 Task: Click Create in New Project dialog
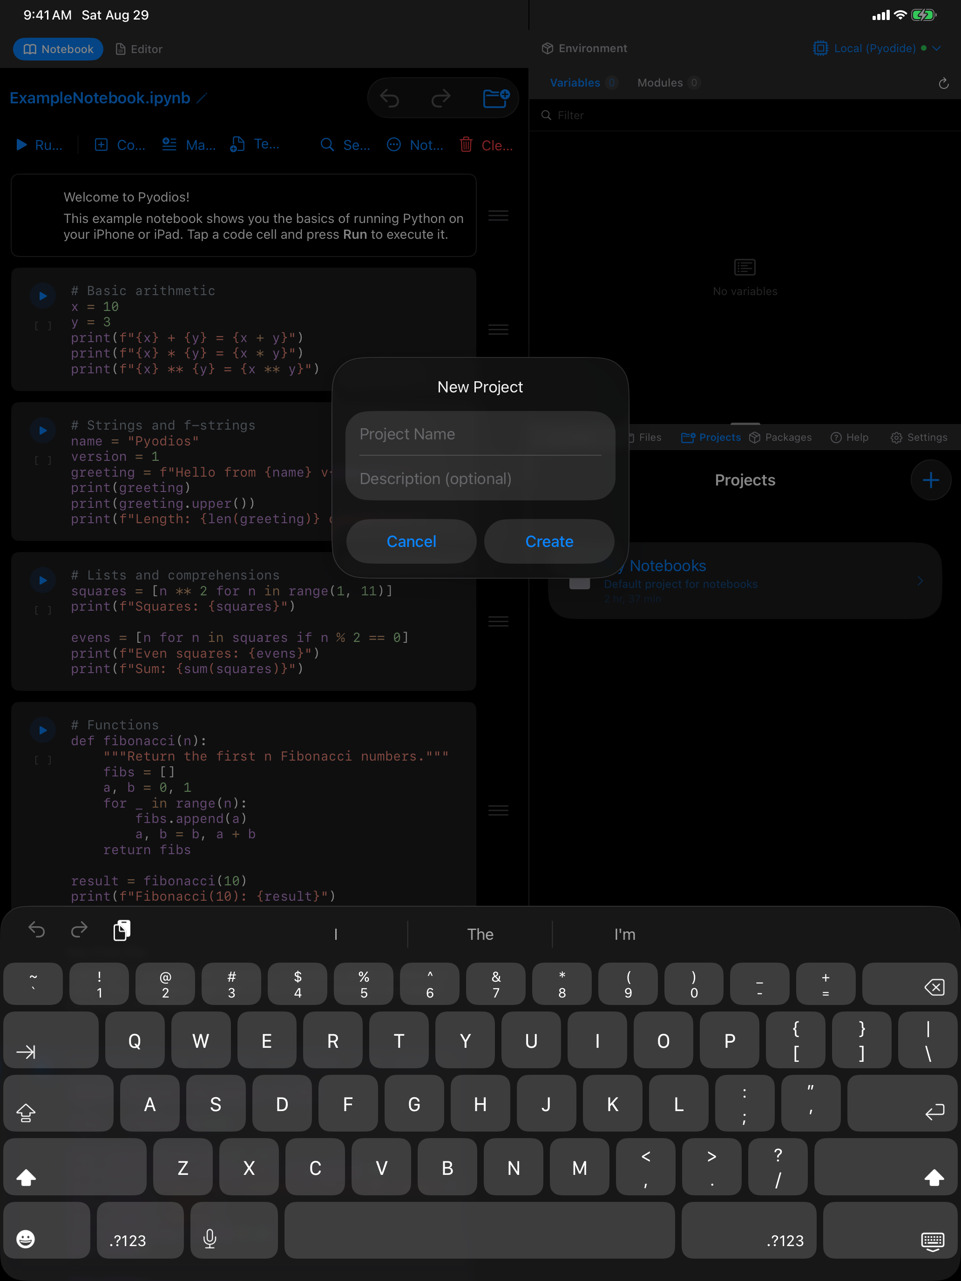pyautogui.click(x=549, y=541)
